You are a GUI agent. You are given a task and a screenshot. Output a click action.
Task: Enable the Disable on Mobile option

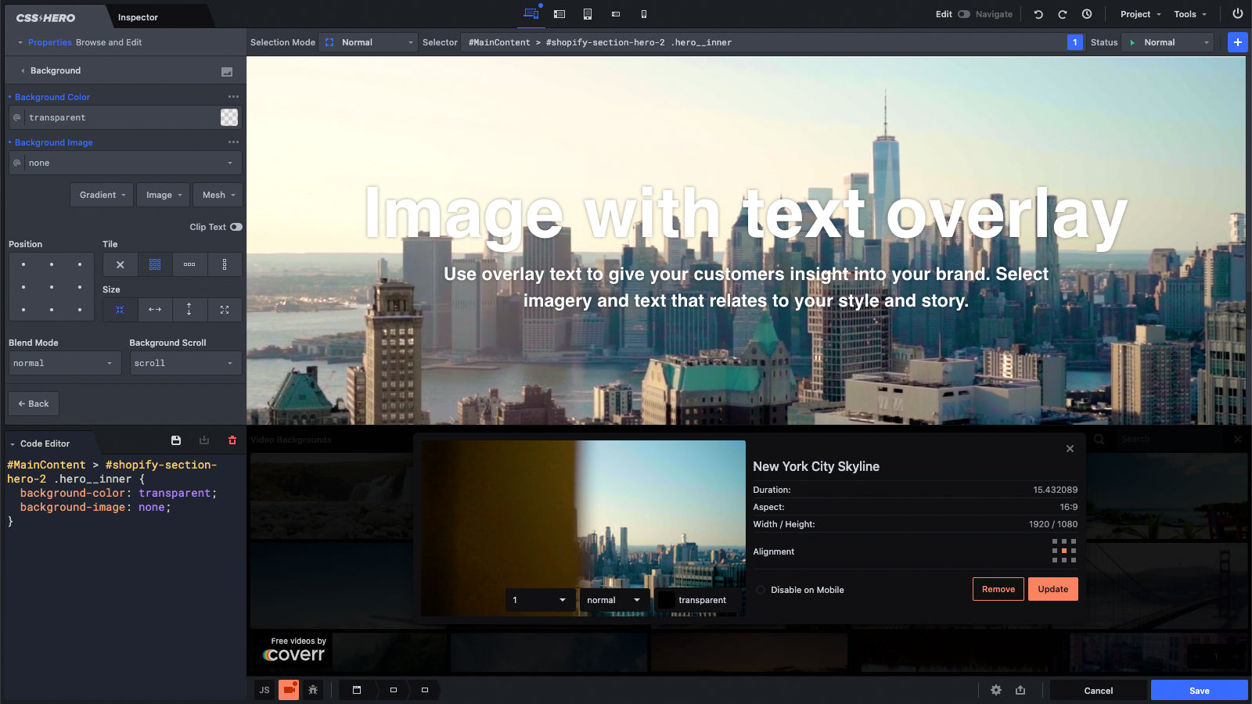point(761,590)
